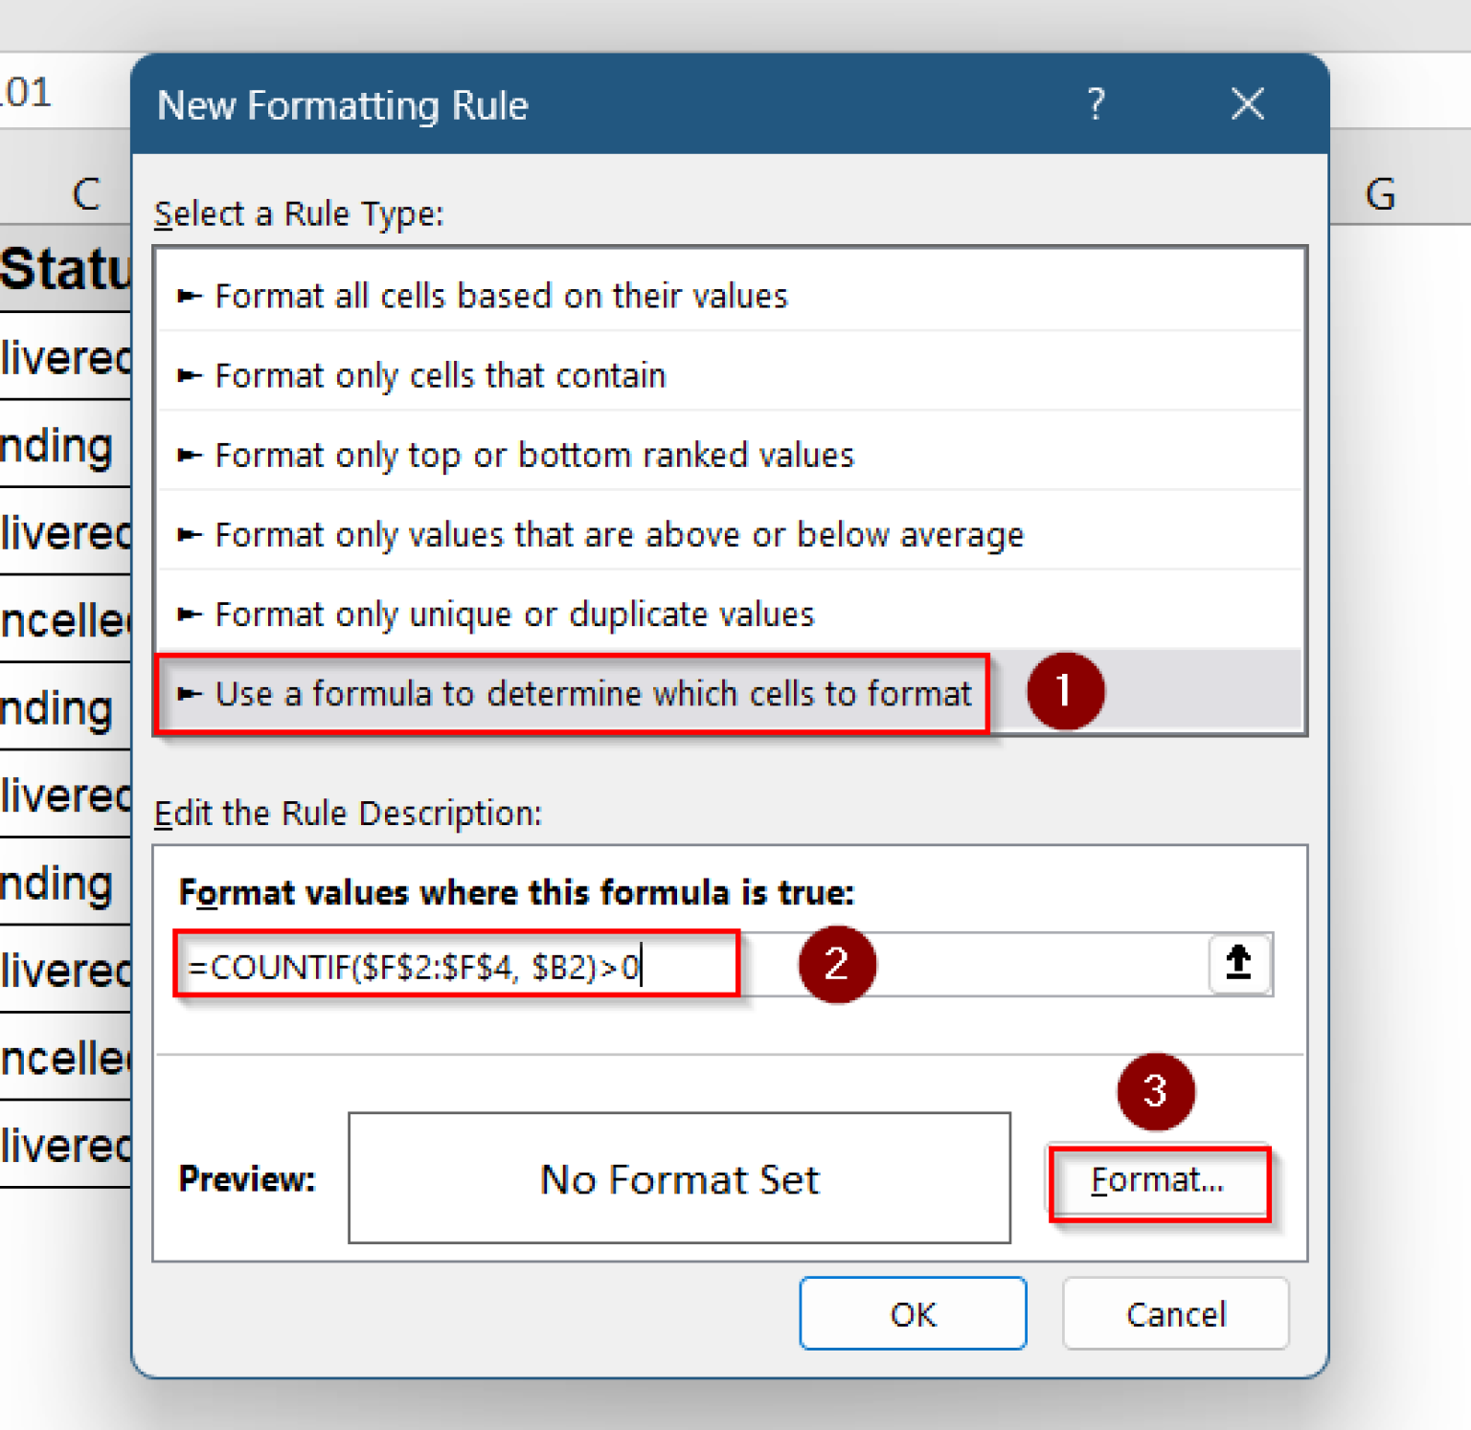
Task: Select column G header
Action: [x=1380, y=192]
